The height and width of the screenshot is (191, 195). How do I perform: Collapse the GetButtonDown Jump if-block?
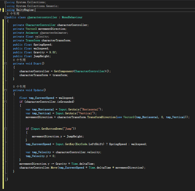(x=6, y=129)
